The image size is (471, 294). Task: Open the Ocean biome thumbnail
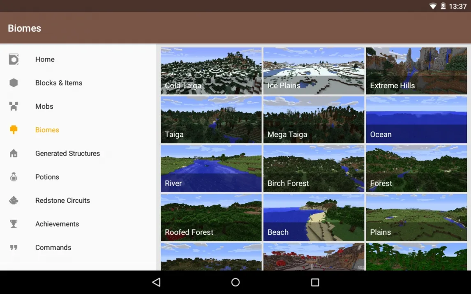coord(416,120)
